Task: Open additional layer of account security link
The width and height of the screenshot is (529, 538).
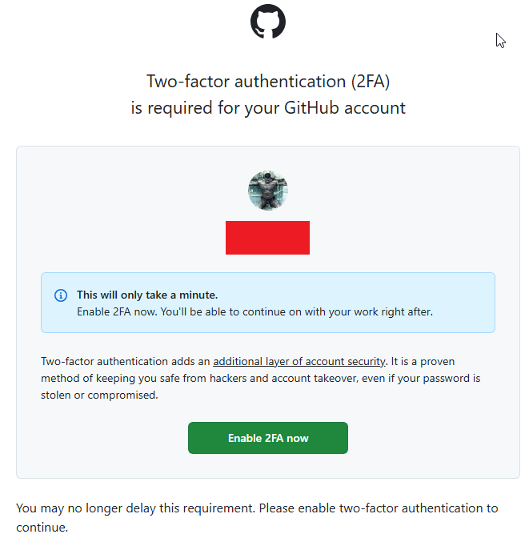Action: coord(299,362)
